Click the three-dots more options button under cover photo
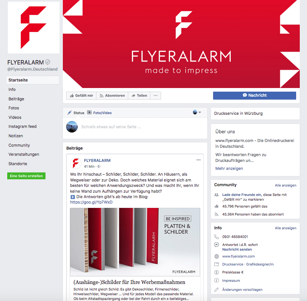307x301 pixels. [x=155, y=96]
